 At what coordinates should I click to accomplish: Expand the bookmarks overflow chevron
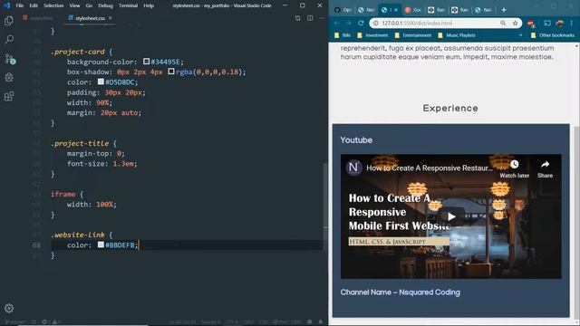tap(521, 35)
